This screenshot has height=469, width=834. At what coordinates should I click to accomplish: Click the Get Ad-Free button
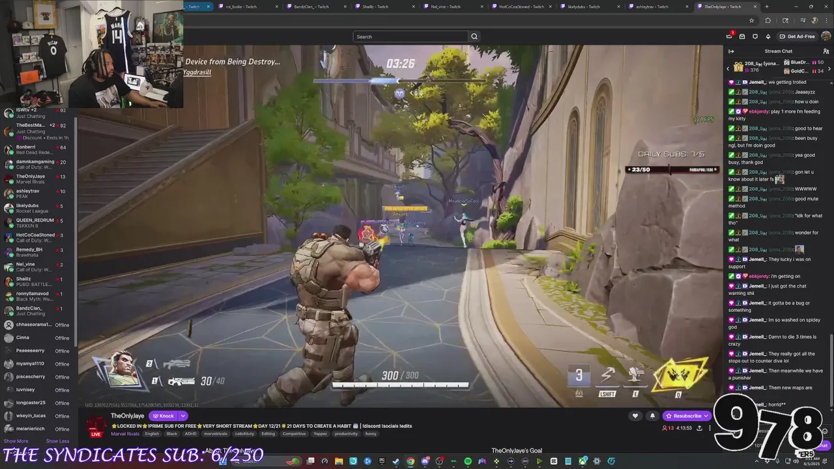pos(797,36)
